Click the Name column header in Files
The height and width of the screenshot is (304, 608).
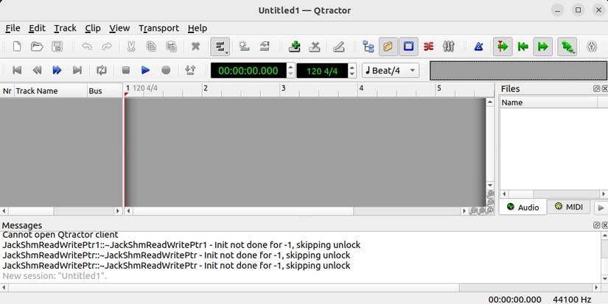548,102
